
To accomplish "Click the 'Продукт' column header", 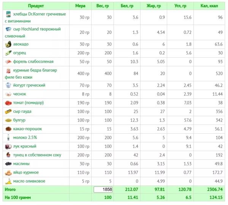I will (x=36, y=6).
